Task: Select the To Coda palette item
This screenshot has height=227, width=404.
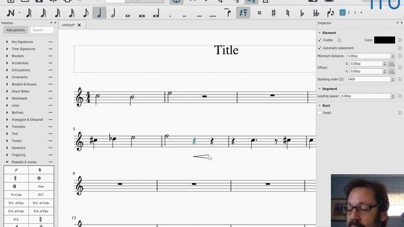Action: pos(16,195)
